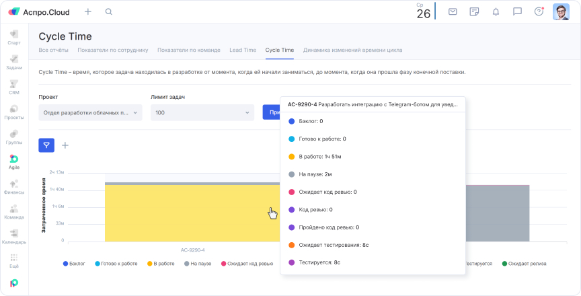Click the yellow AC-9290-4 chart bar
This screenshot has height=296, width=581.
pyautogui.click(x=192, y=213)
